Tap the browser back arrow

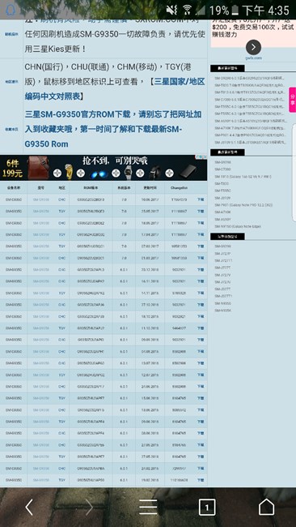coord(29,507)
